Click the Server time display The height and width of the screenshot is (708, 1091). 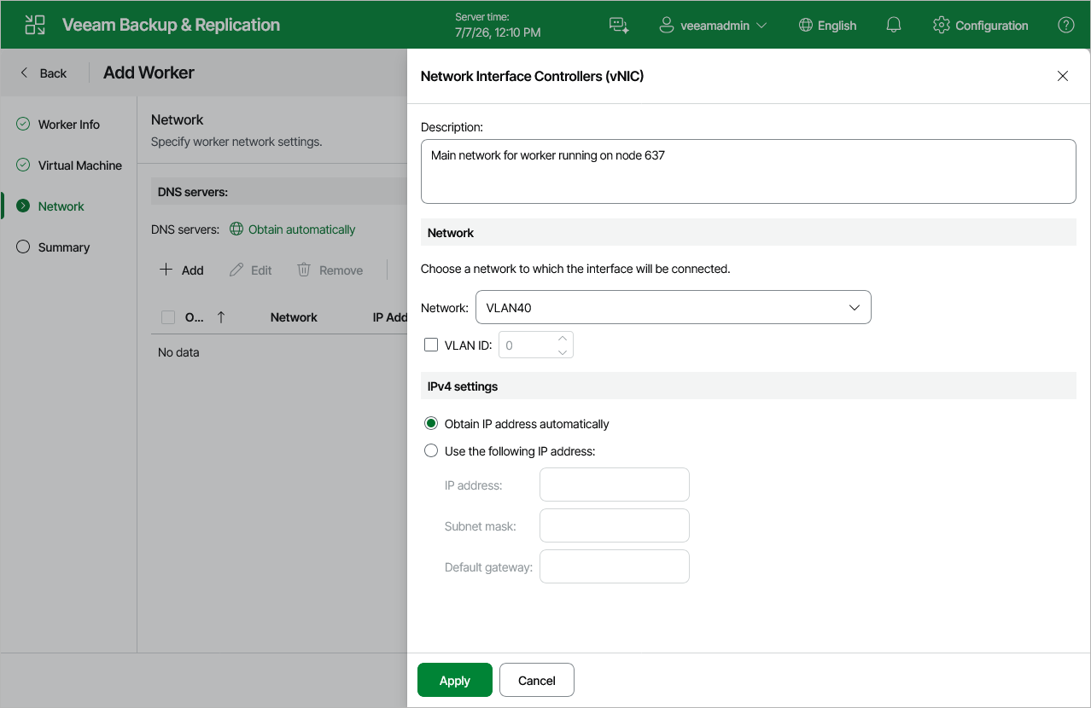(498, 25)
